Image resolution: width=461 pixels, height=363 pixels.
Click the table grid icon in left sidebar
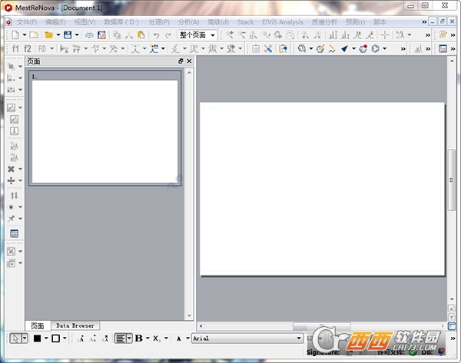coord(14,233)
